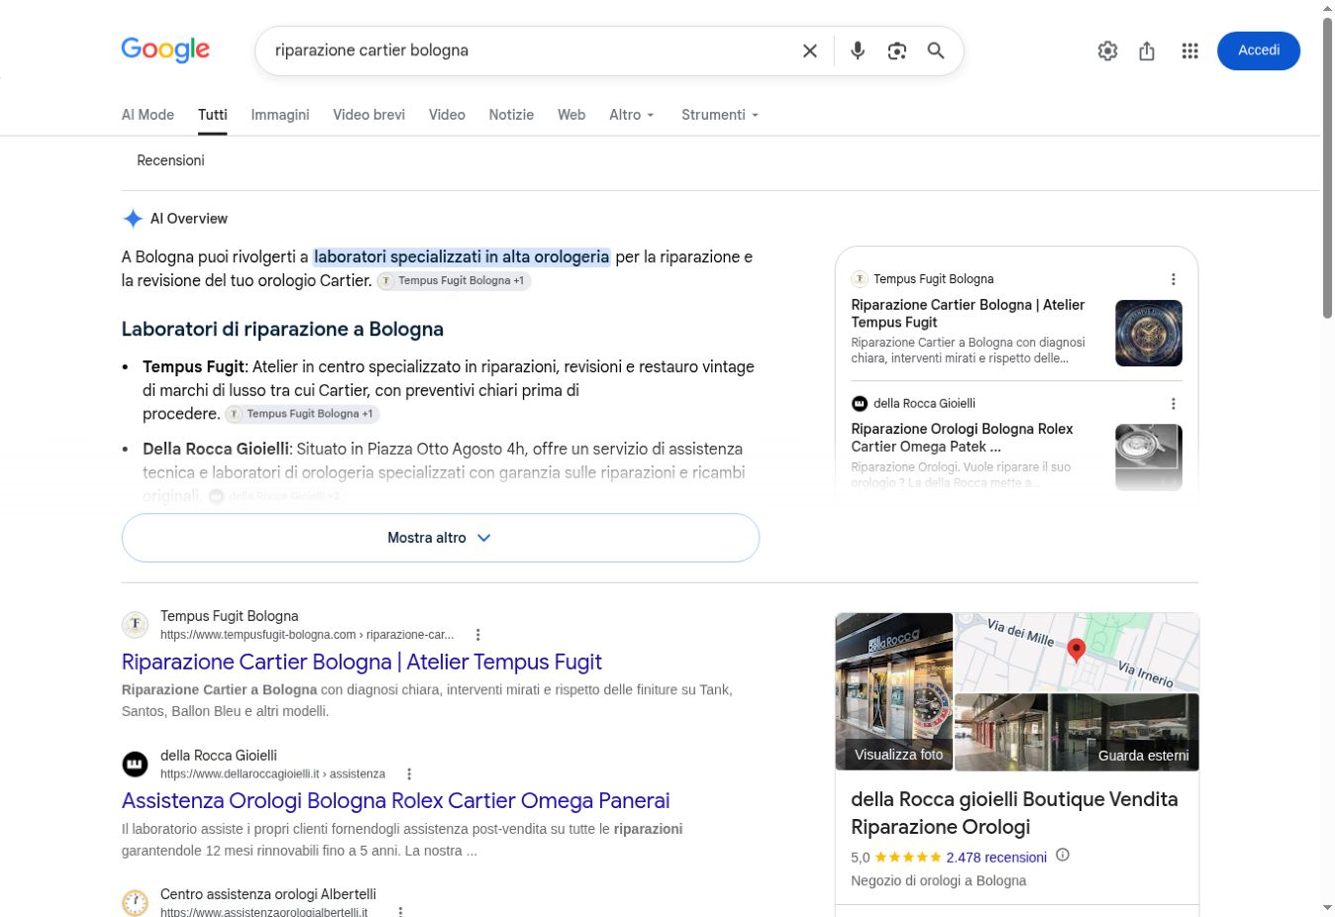The width and height of the screenshot is (1335, 917).
Task: Expand the Altro dropdown
Action: (x=633, y=115)
